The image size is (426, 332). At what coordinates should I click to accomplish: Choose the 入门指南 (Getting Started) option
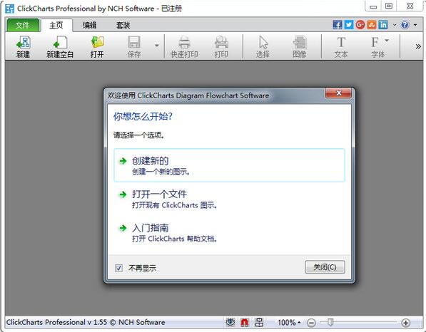pos(229,232)
